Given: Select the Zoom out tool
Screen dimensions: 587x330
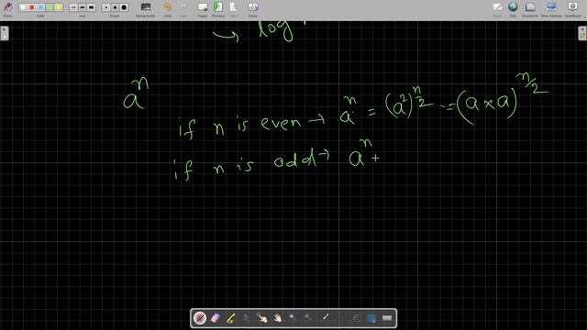Looking at the screenshot, I should [309, 318].
